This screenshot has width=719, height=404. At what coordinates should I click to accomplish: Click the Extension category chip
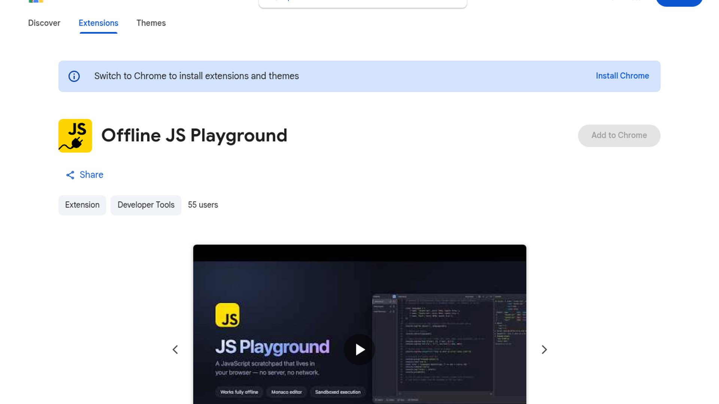(x=82, y=205)
